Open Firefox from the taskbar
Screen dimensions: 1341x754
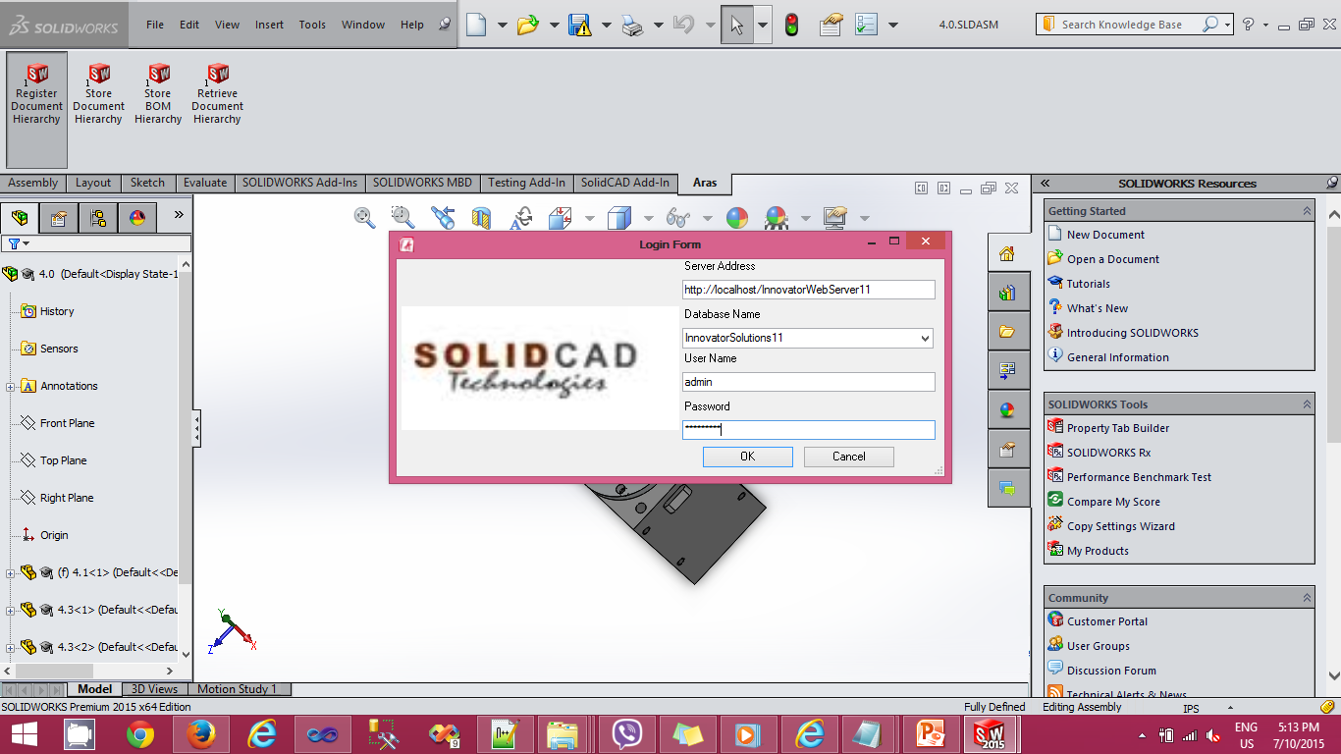(201, 733)
